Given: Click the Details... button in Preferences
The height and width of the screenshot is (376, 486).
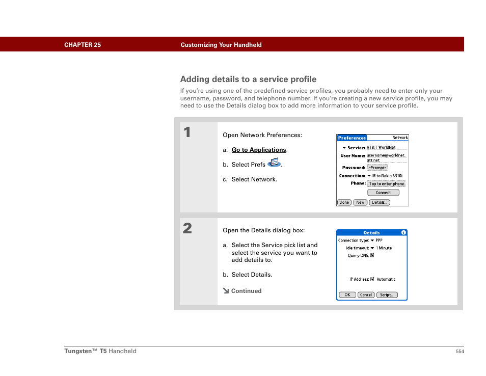Looking at the screenshot, I should click(380, 202).
